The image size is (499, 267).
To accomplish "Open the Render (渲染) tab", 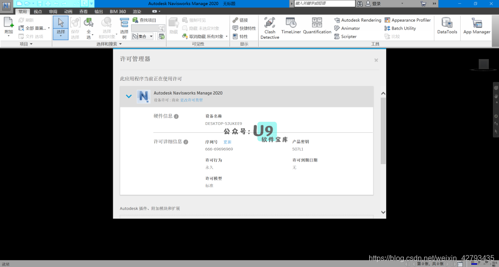I will point(137,12).
